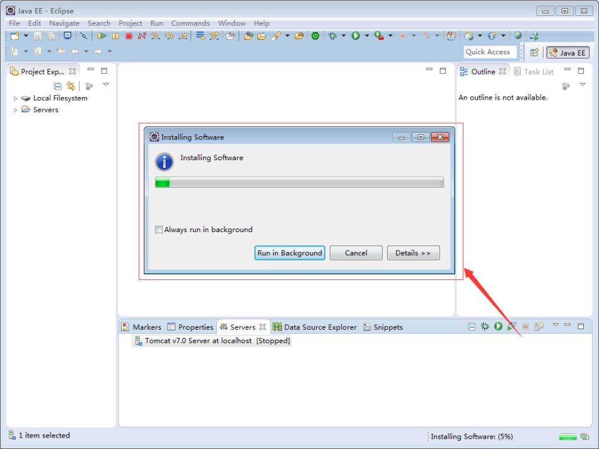Click the Step Return icon

(x=183, y=36)
